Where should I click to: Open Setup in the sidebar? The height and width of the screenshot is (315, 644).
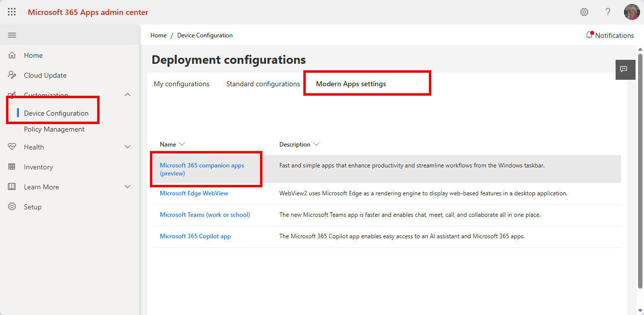coord(32,207)
